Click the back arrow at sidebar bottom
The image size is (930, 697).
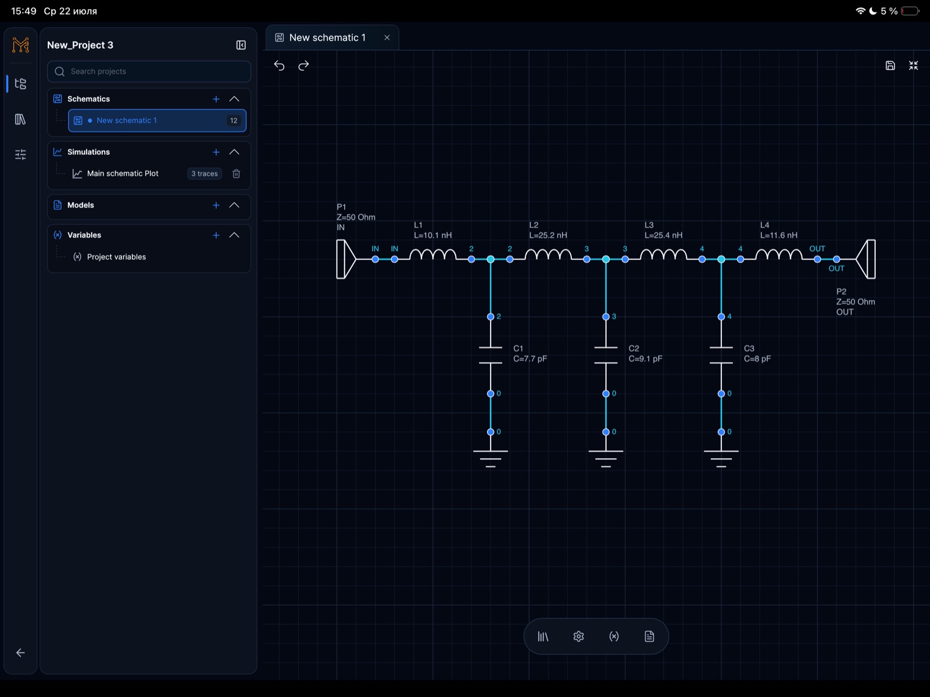[20, 653]
